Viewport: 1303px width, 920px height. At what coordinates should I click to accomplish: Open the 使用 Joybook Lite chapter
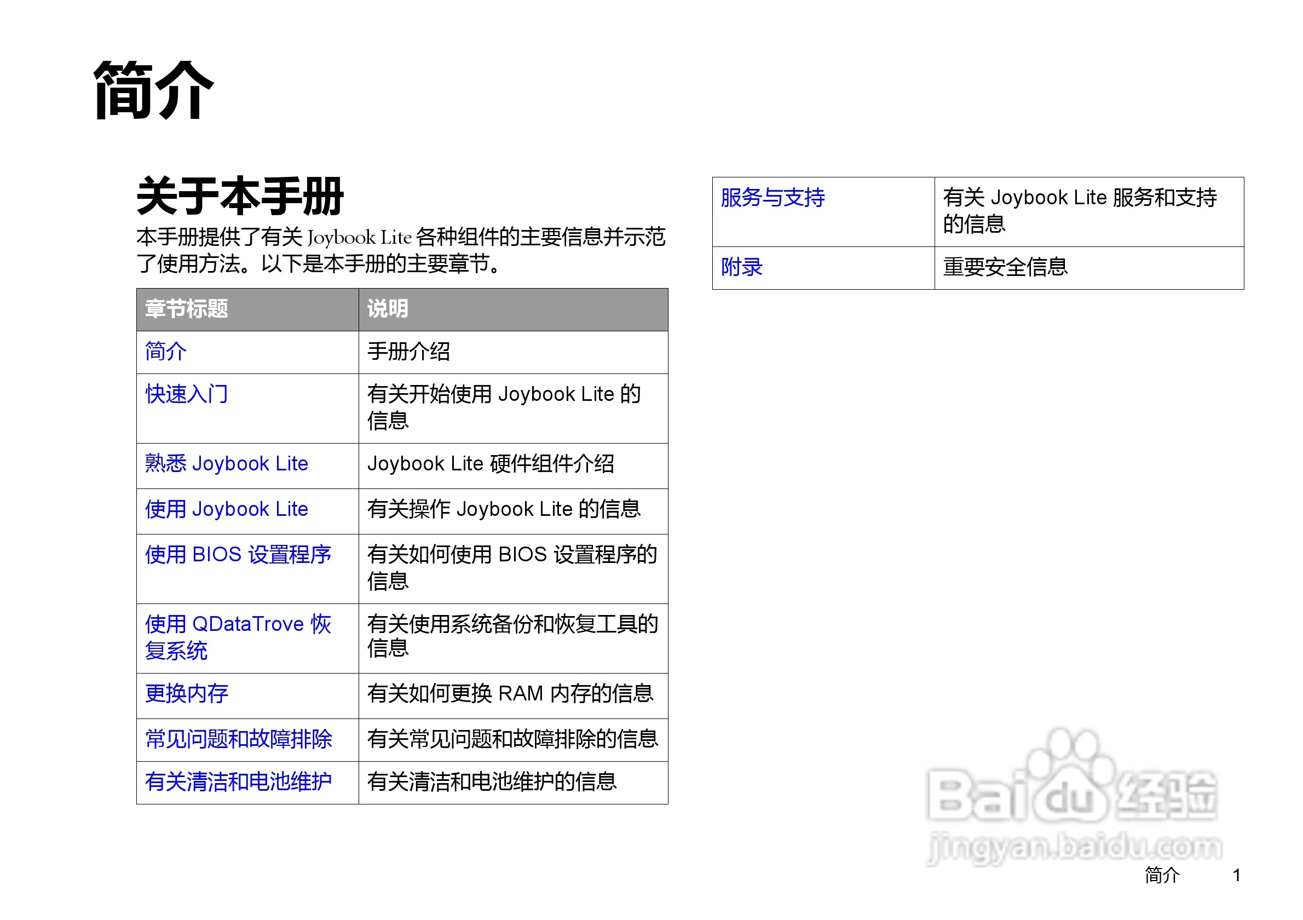pos(227,510)
